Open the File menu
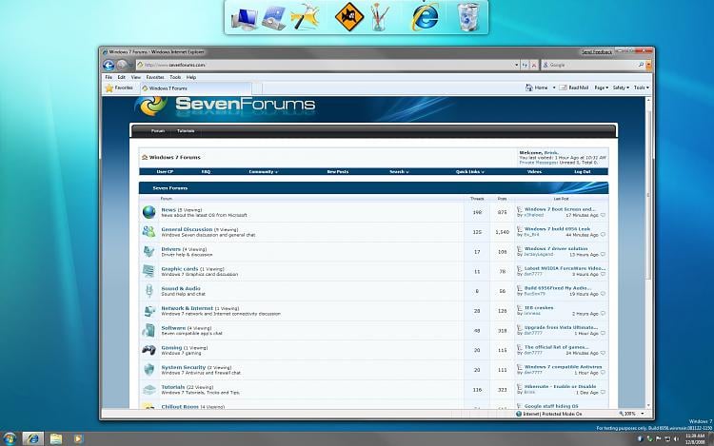 click(x=109, y=77)
